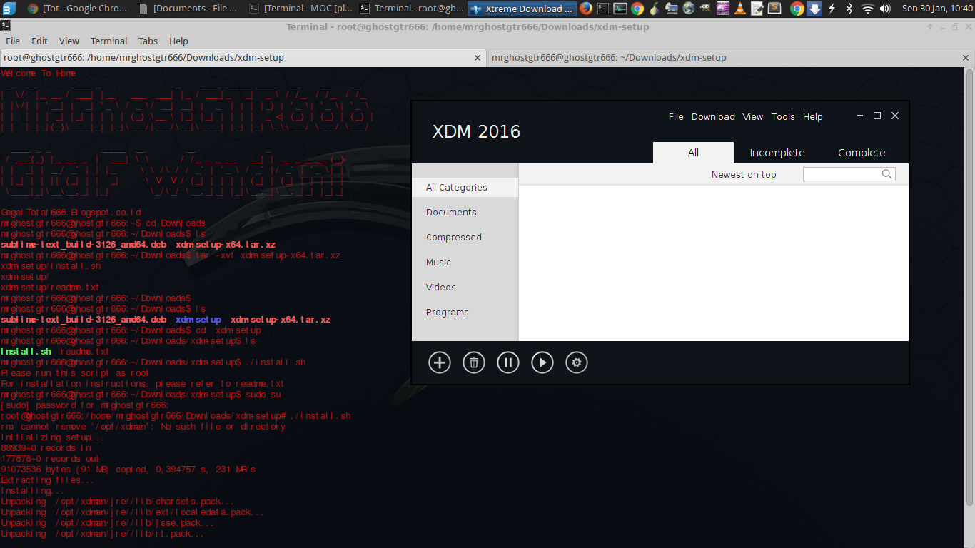Launch Firefox from the top panel
Viewport: 975px width, 548px height.
coord(586,9)
